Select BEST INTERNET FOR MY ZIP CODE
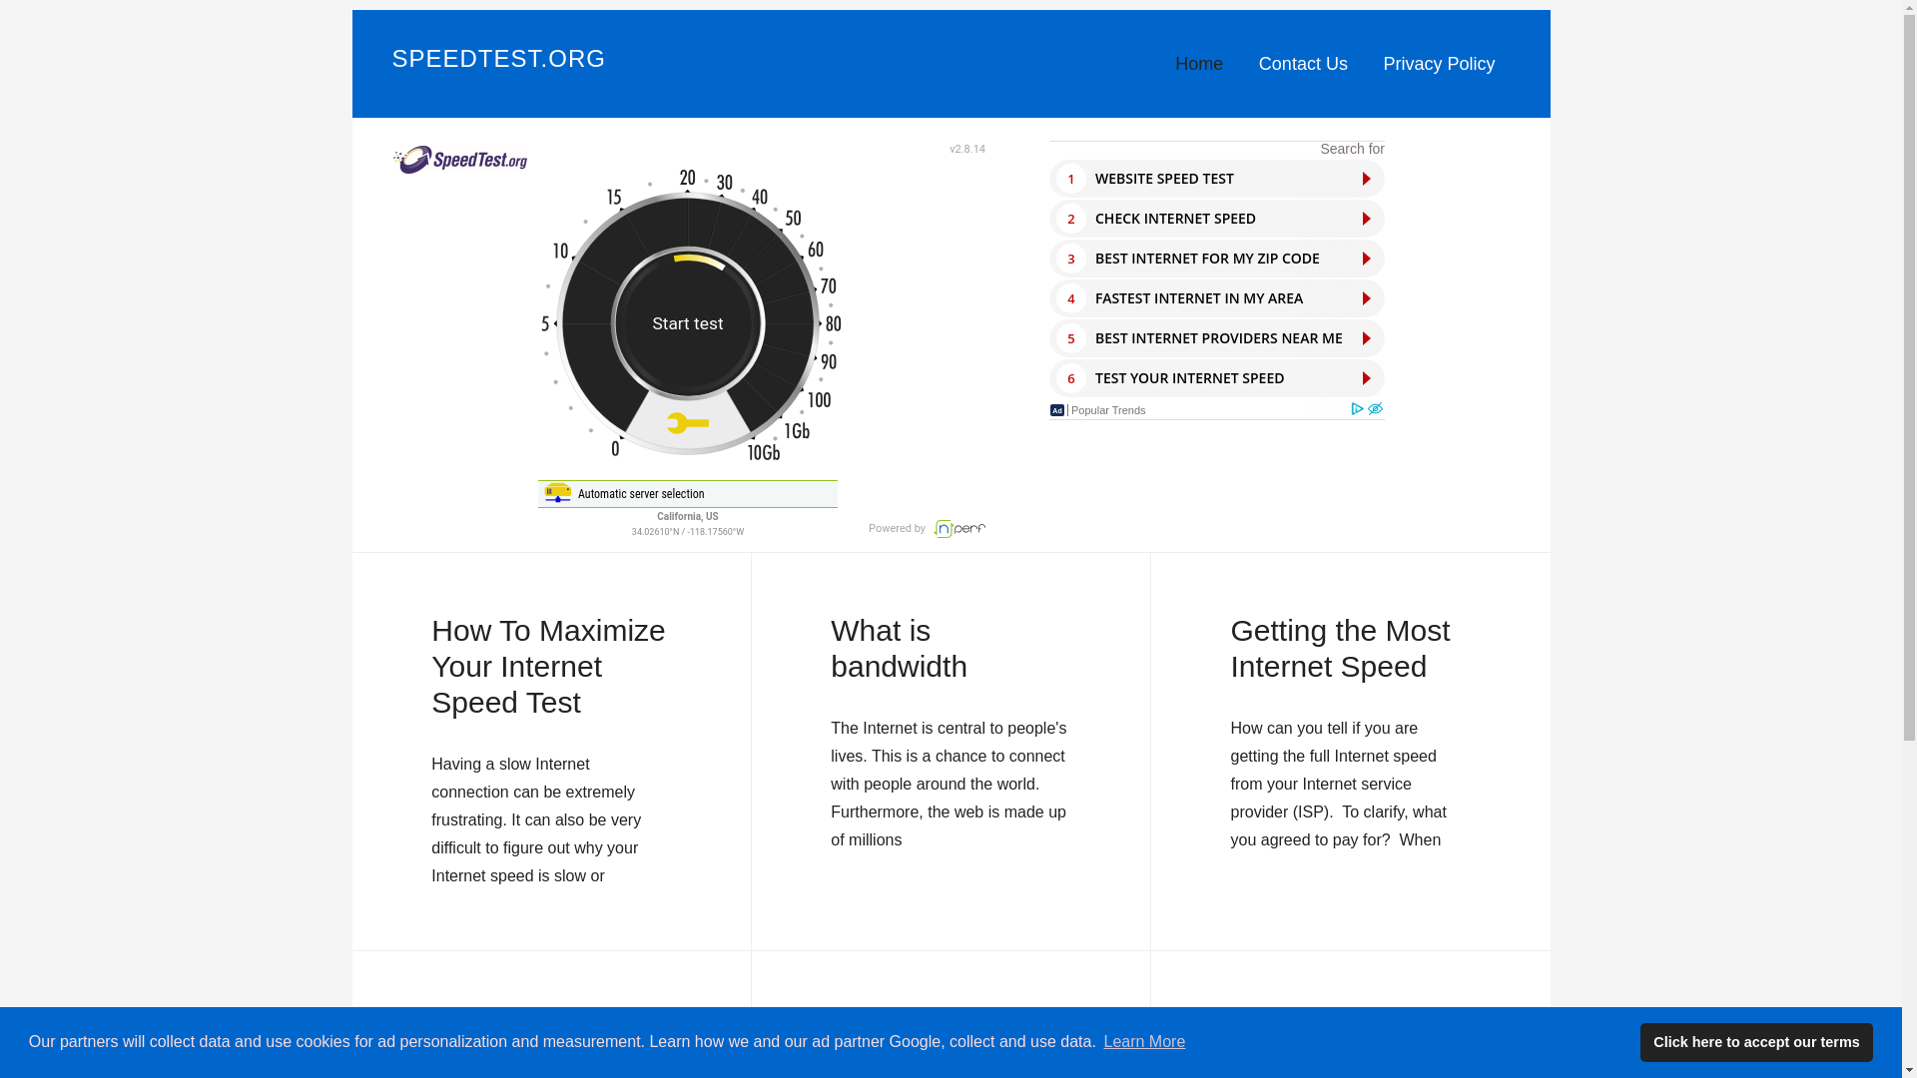The image size is (1917, 1078). [x=1216, y=259]
